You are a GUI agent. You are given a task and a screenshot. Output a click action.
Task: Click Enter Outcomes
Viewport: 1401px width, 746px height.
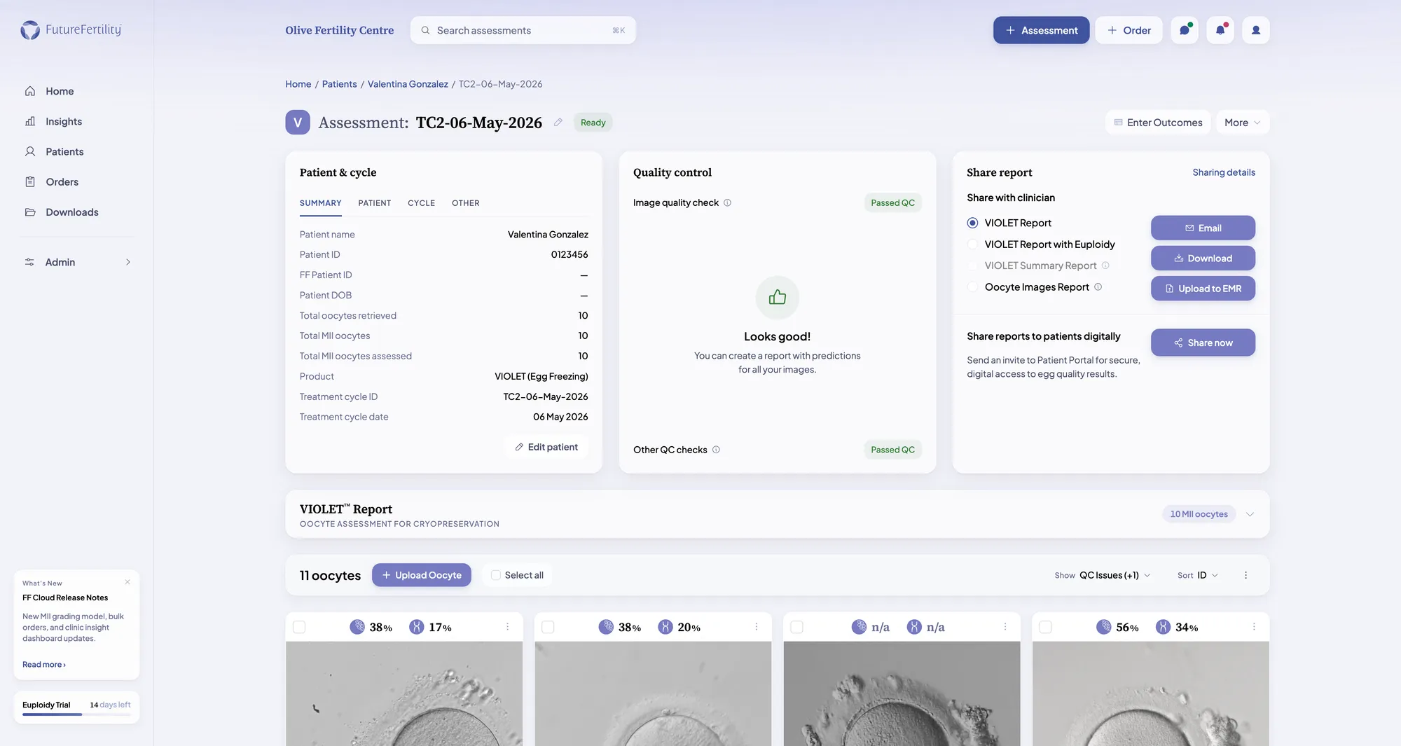[1158, 123]
